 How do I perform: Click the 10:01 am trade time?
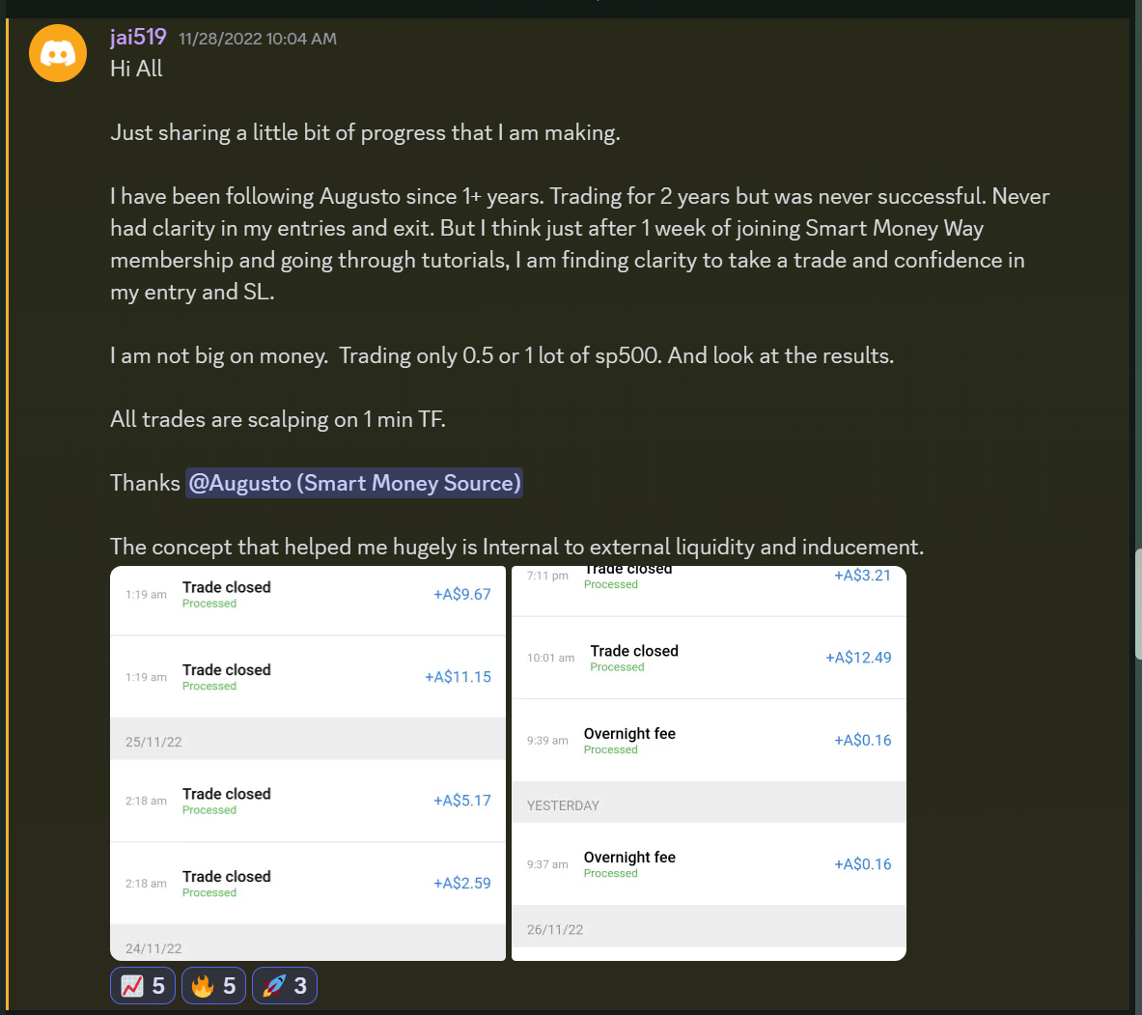550,658
